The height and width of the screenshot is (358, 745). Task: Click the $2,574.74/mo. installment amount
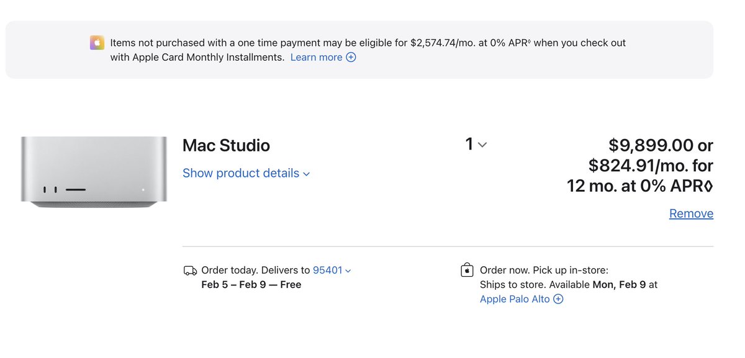click(442, 43)
